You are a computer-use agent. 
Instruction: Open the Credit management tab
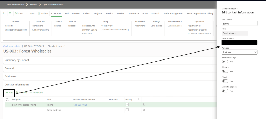(173, 13)
